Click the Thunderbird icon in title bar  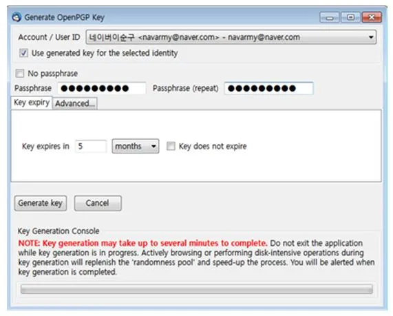[x=17, y=17]
